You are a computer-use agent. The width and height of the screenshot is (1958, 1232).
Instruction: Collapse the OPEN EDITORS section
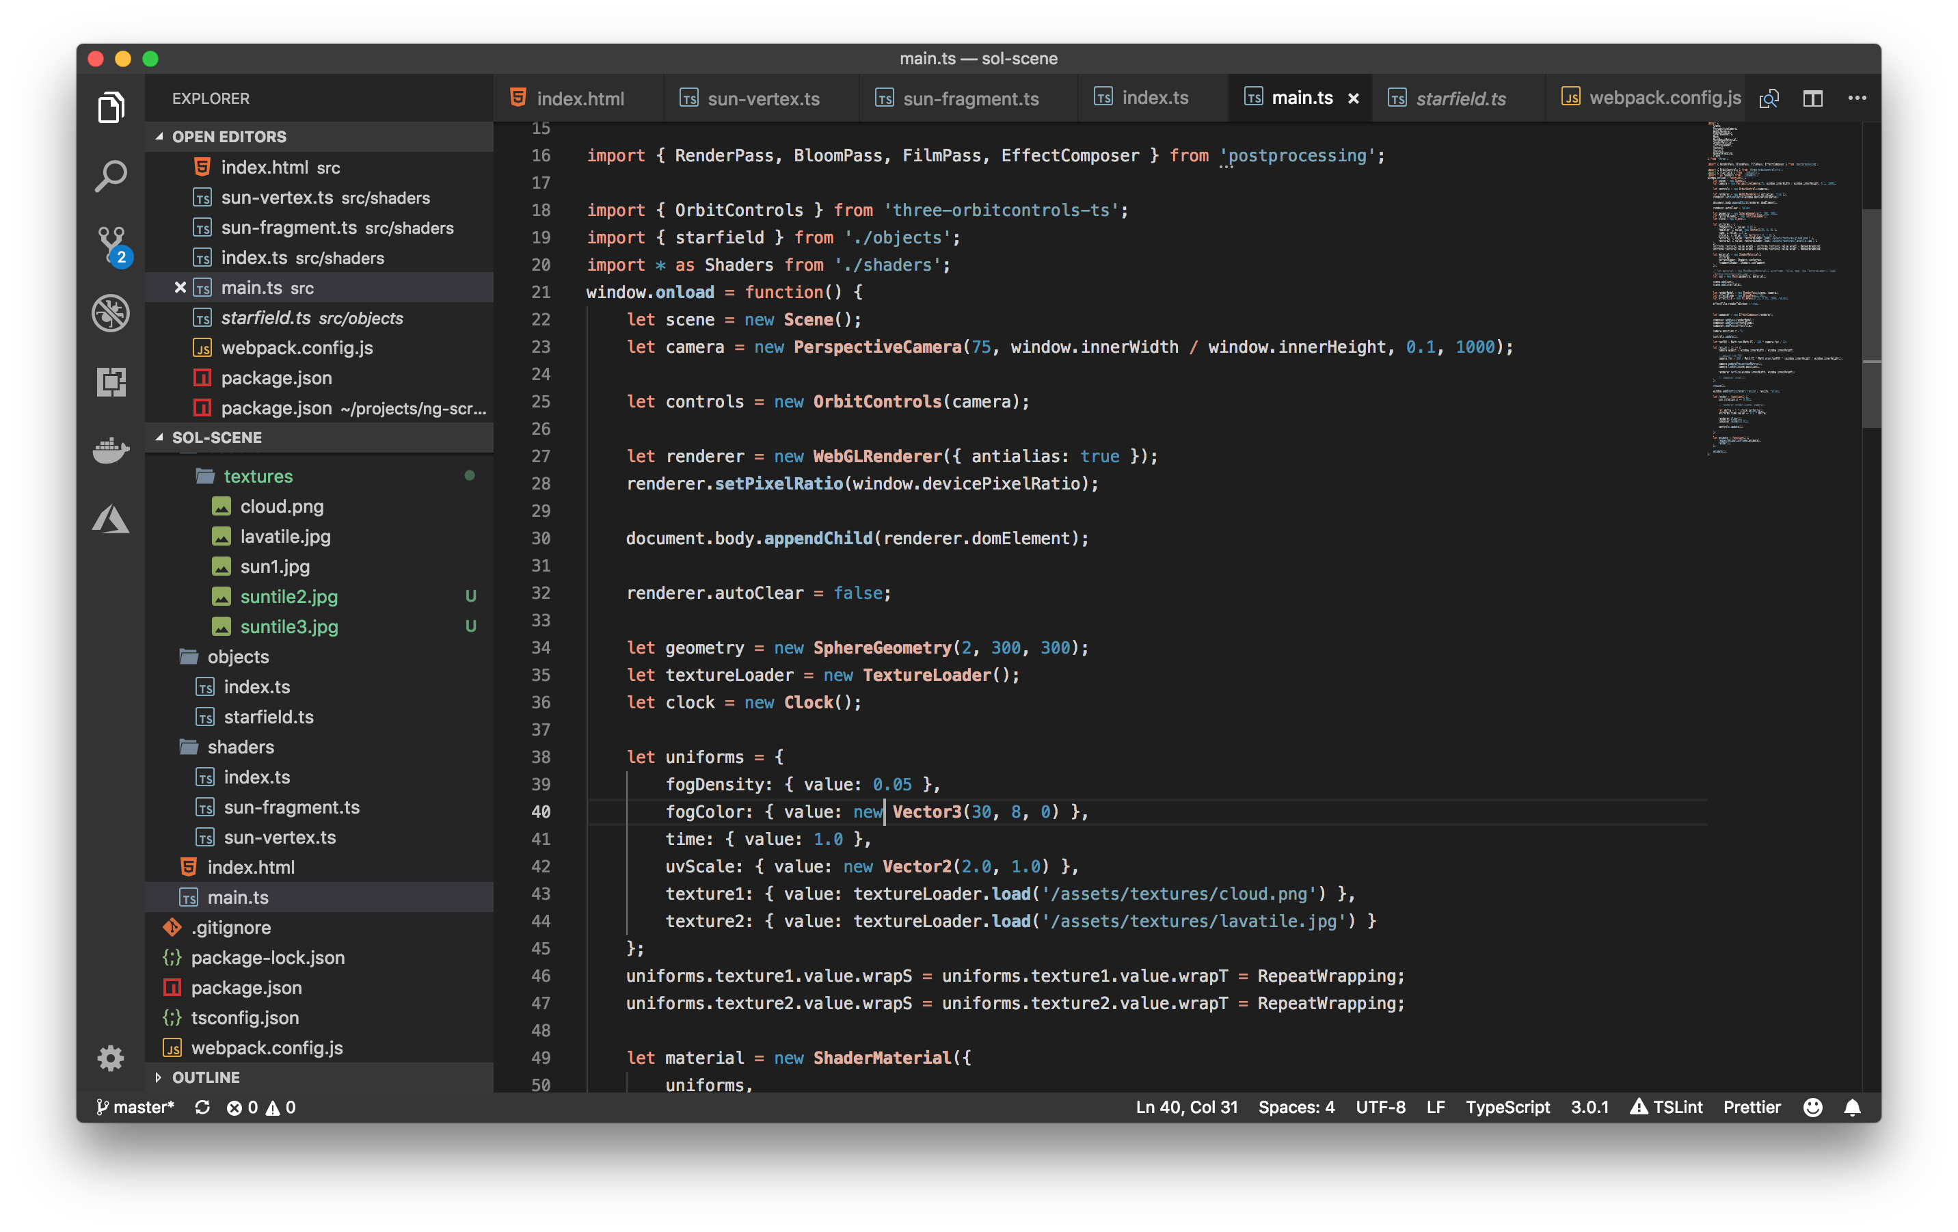(228, 137)
